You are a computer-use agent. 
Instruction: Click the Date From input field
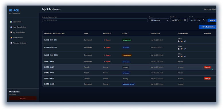click(179, 20)
